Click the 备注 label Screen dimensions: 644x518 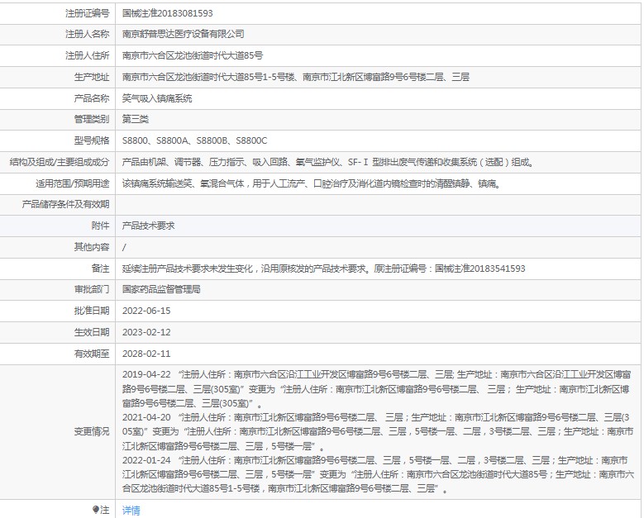(101, 269)
